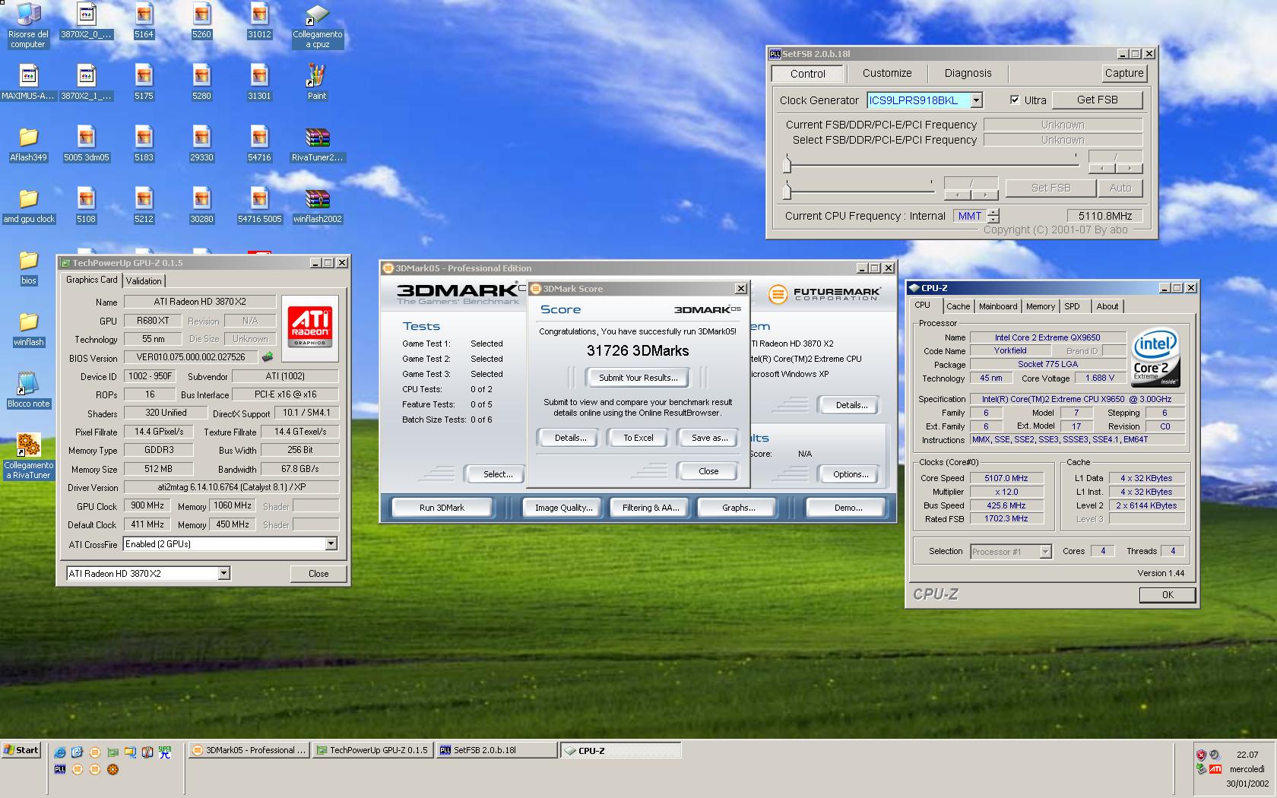Image resolution: width=1277 pixels, height=798 pixels.
Task: Open the Blocco note desktop icon
Action: 28,390
